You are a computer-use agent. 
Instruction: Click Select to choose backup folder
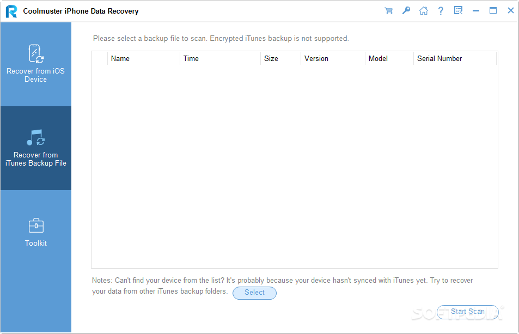pos(254,293)
